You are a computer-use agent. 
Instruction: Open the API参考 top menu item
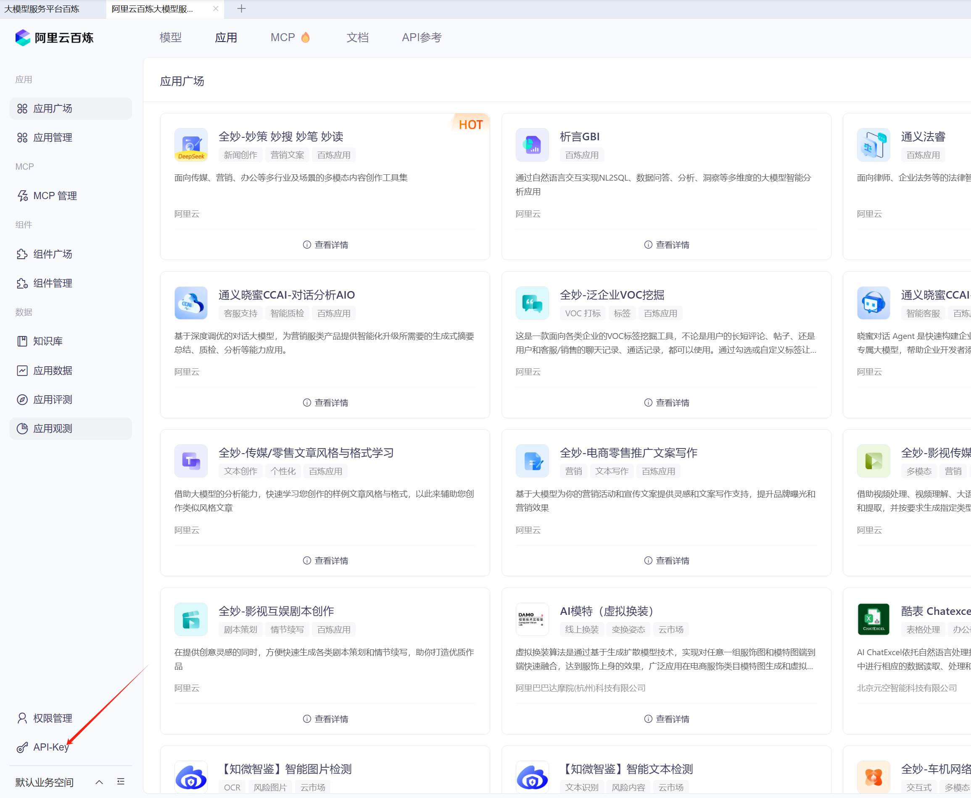pos(421,37)
